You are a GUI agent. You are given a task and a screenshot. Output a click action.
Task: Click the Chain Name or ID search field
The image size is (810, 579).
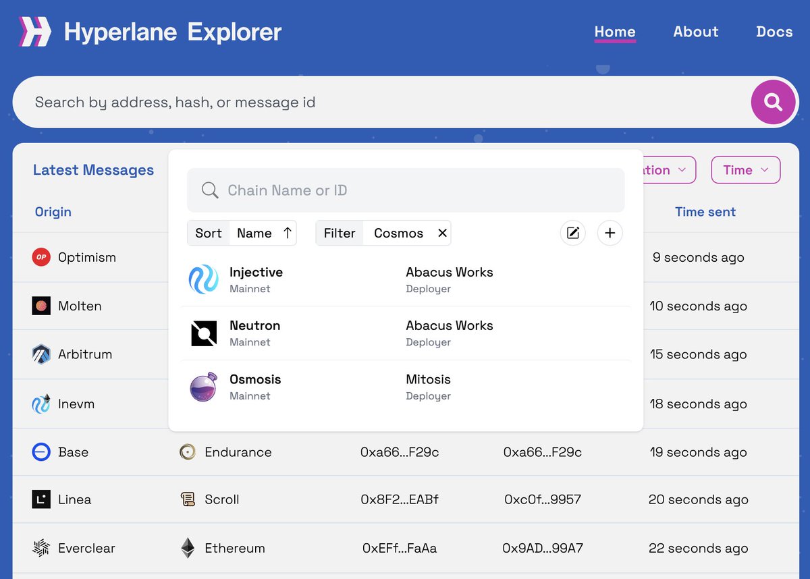pos(405,190)
